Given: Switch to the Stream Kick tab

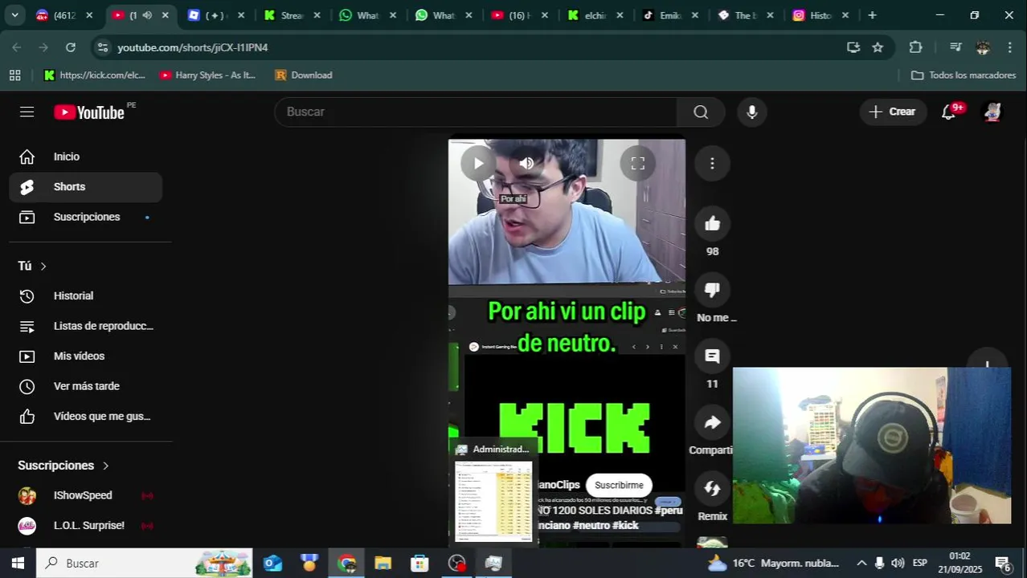Looking at the screenshot, I should pos(292,15).
